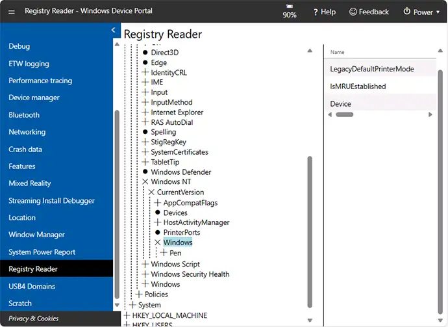This screenshot has width=448, height=327.
Task: Select the Direct3D registry key
Action: tap(164, 53)
